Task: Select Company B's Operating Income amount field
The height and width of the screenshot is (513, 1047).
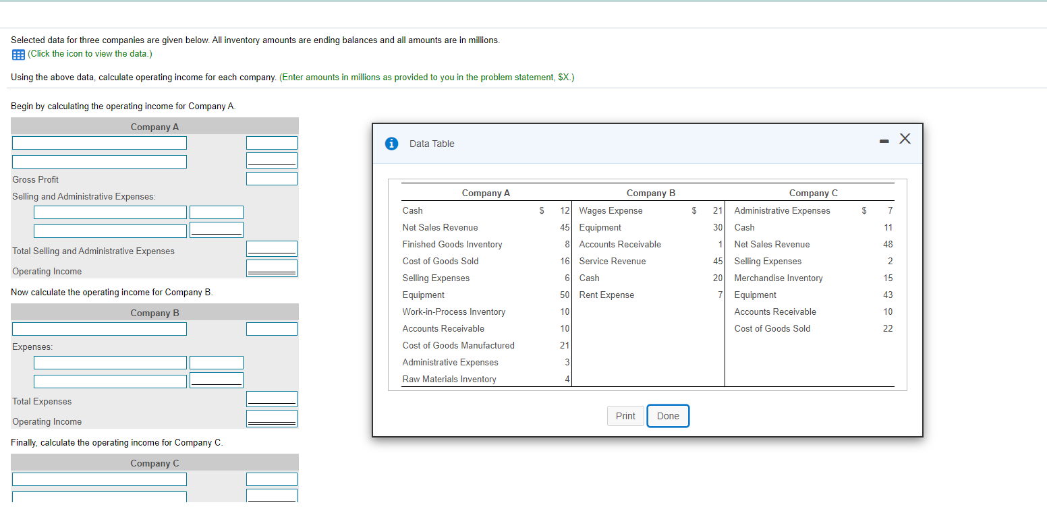Action: pos(272,417)
